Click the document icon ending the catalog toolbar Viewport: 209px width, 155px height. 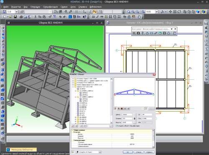[175, 33]
